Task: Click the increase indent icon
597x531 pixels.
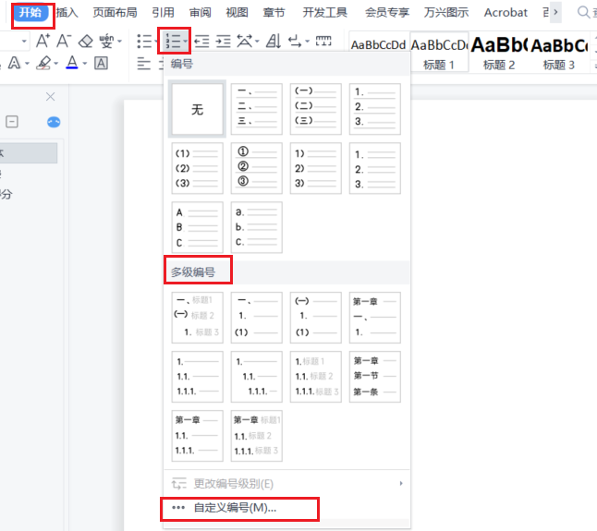Action: tap(223, 41)
